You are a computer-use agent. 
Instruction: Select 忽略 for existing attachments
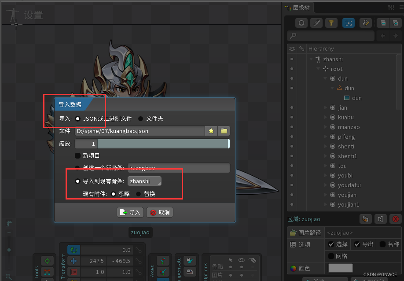click(113, 194)
